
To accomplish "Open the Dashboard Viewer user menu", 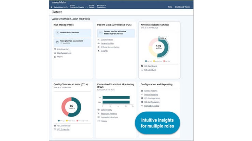I will pos(183,7).
